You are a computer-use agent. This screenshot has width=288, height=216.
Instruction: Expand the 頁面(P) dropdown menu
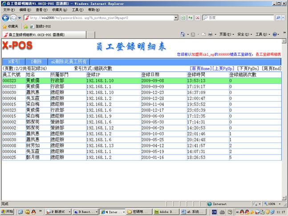pos(226,34)
